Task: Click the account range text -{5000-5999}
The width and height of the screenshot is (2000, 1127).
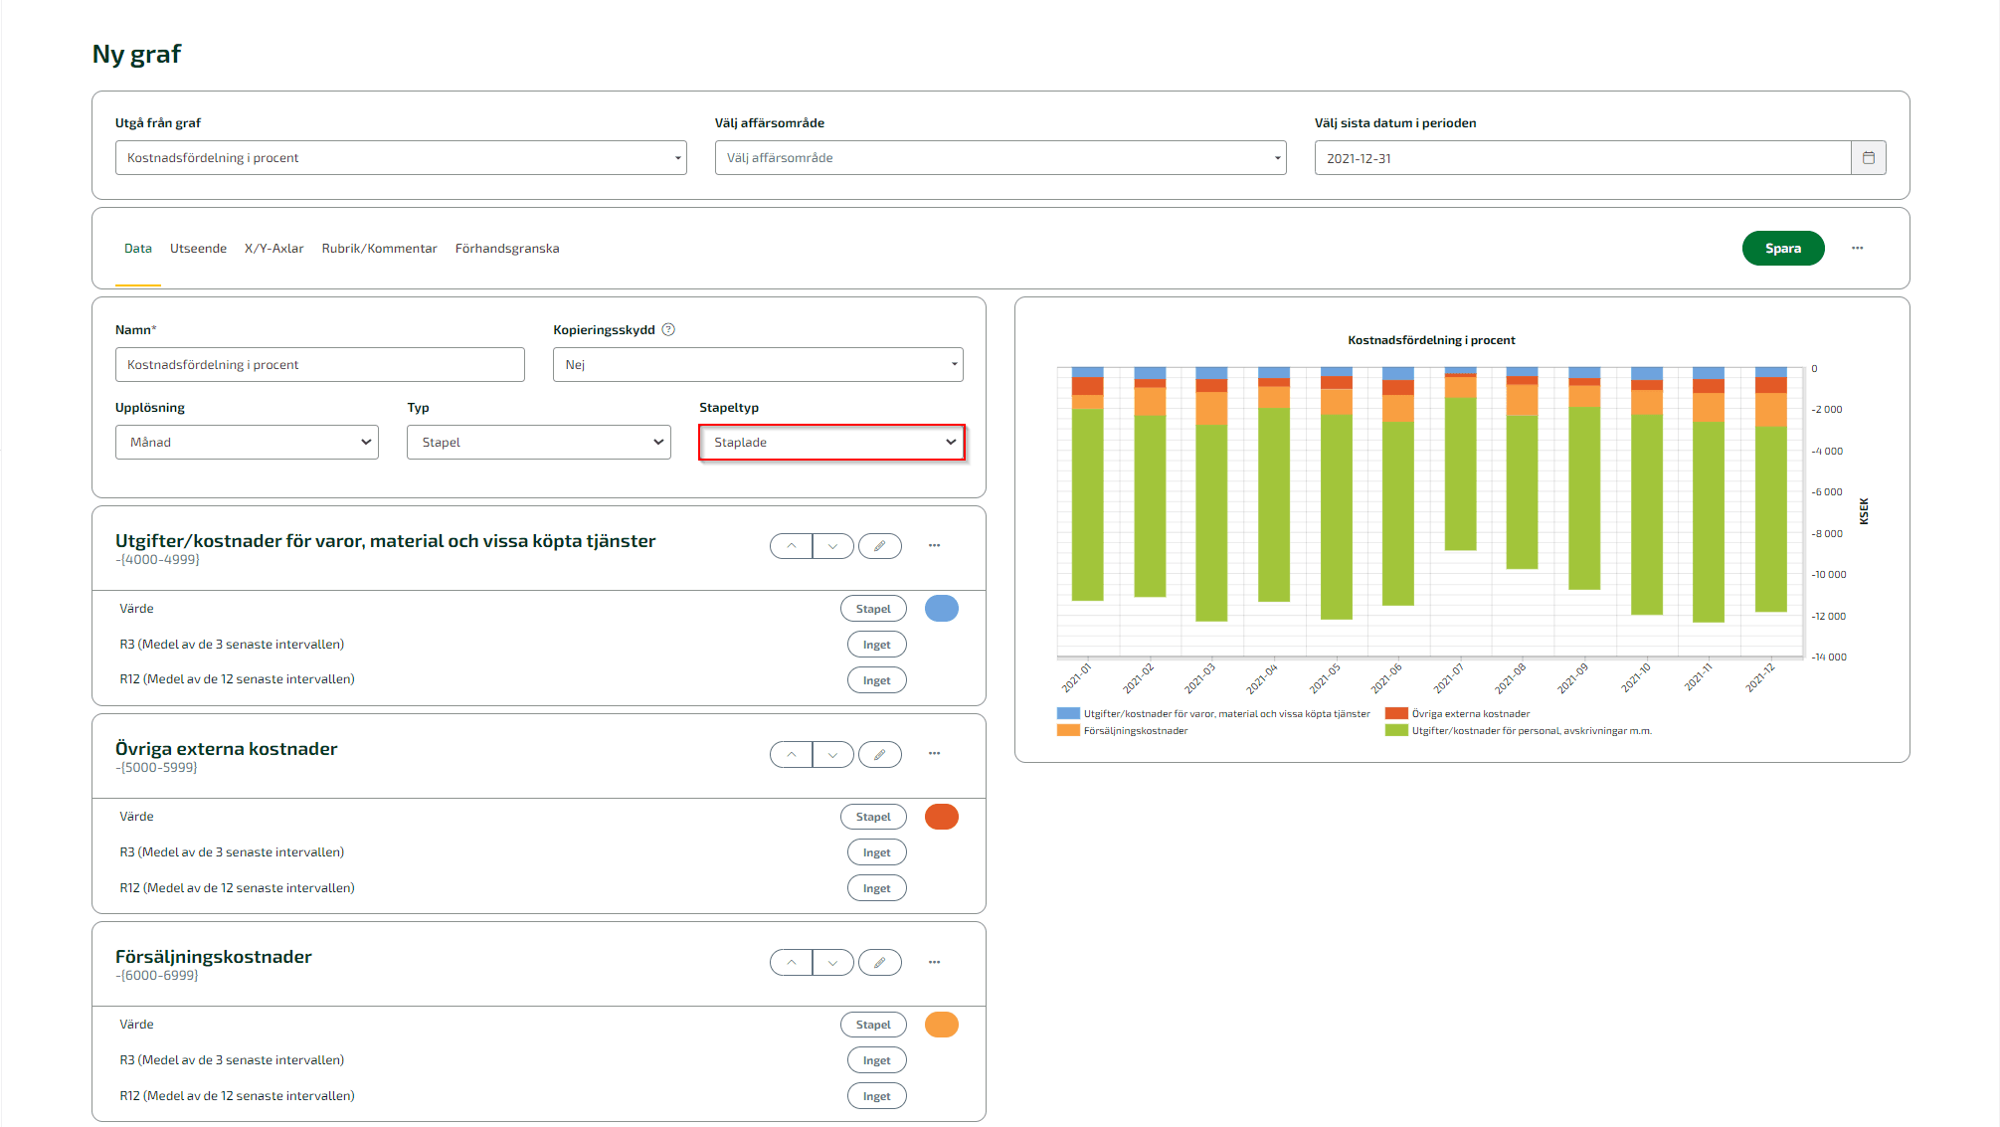Action: point(156,768)
